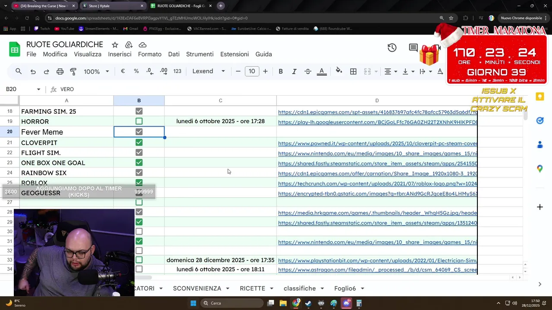Open the borders tool

tap(353, 71)
